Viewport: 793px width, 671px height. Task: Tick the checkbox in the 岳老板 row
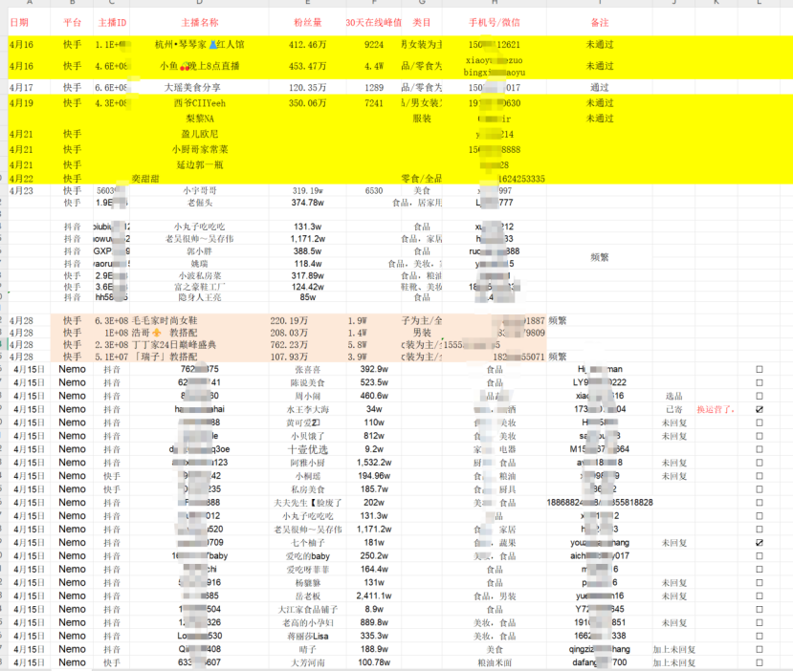click(x=760, y=595)
